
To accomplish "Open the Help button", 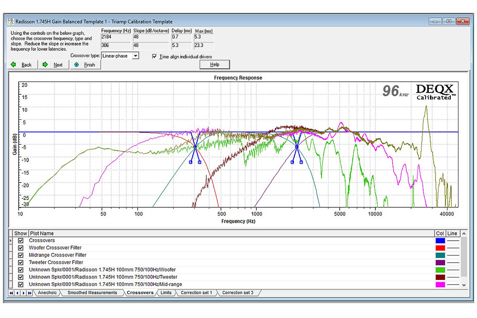I will (x=215, y=64).
